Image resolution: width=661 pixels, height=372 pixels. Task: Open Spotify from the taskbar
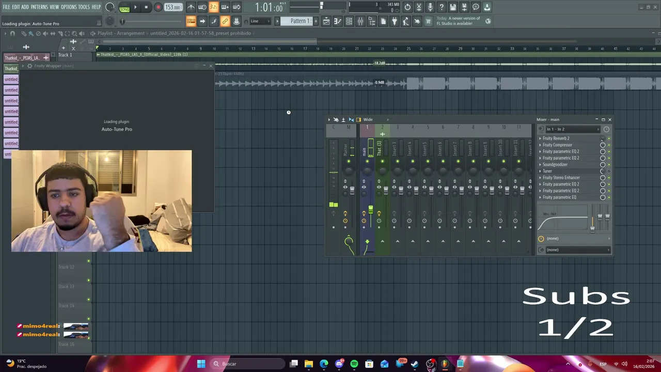pos(354,364)
